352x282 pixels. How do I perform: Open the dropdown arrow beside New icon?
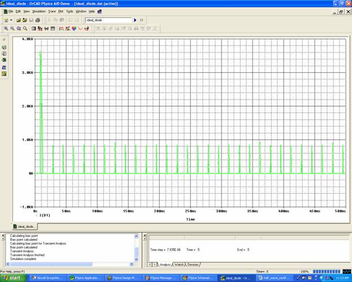point(11,20)
